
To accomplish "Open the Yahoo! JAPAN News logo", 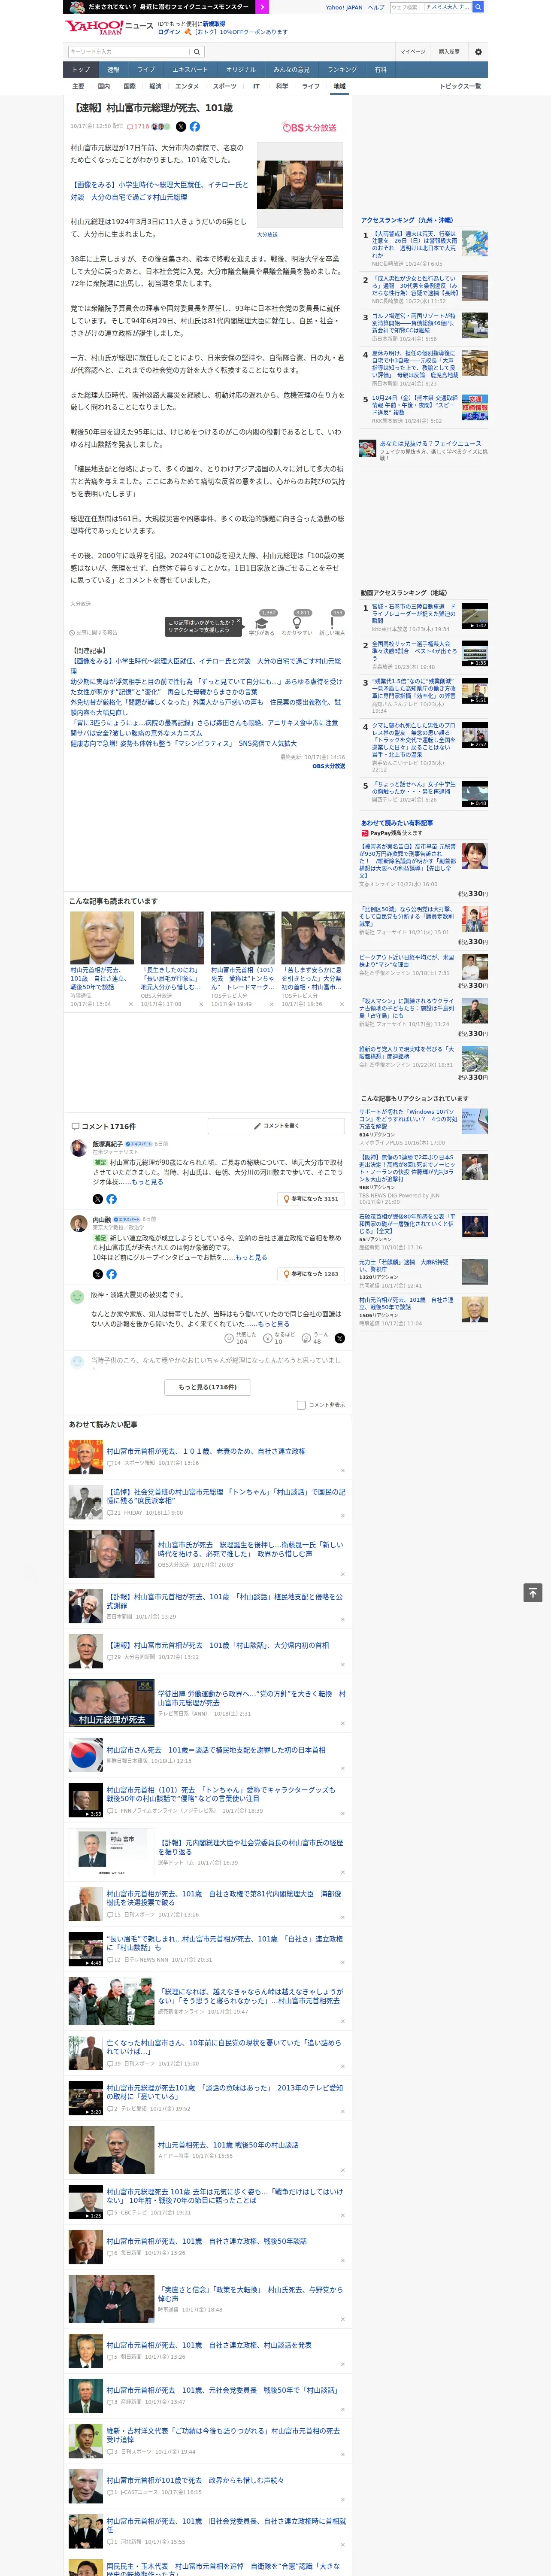I will pyautogui.click(x=109, y=27).
